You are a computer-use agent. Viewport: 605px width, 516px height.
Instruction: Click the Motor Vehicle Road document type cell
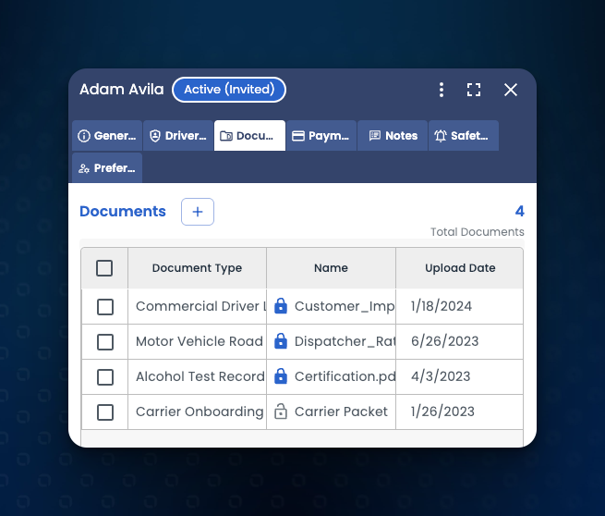pyautogui.click(x=197, y=341)
